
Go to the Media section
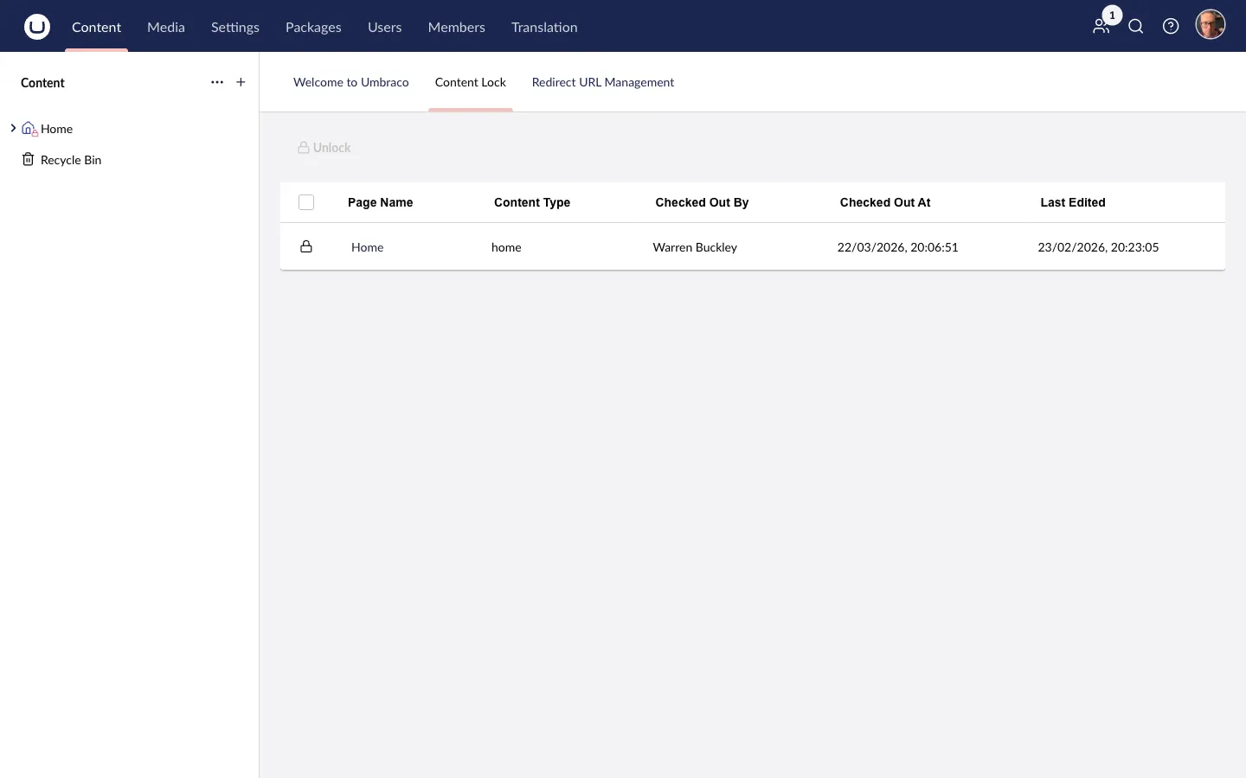[166, 27]
